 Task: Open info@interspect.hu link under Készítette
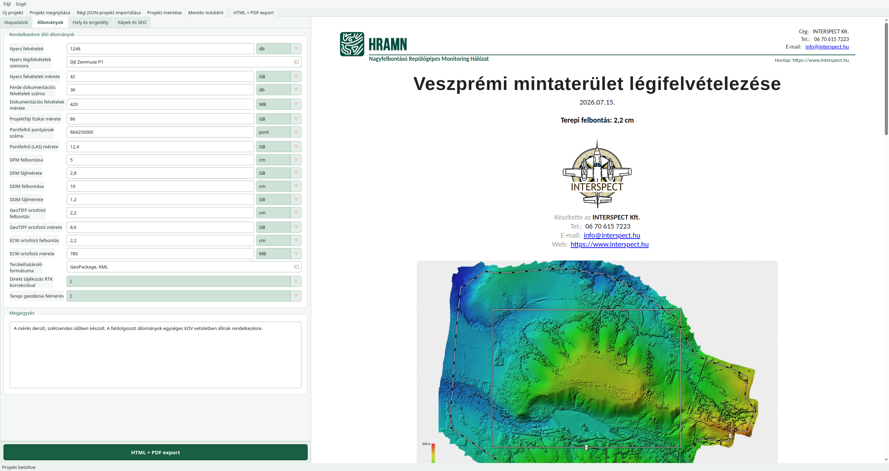612,235
